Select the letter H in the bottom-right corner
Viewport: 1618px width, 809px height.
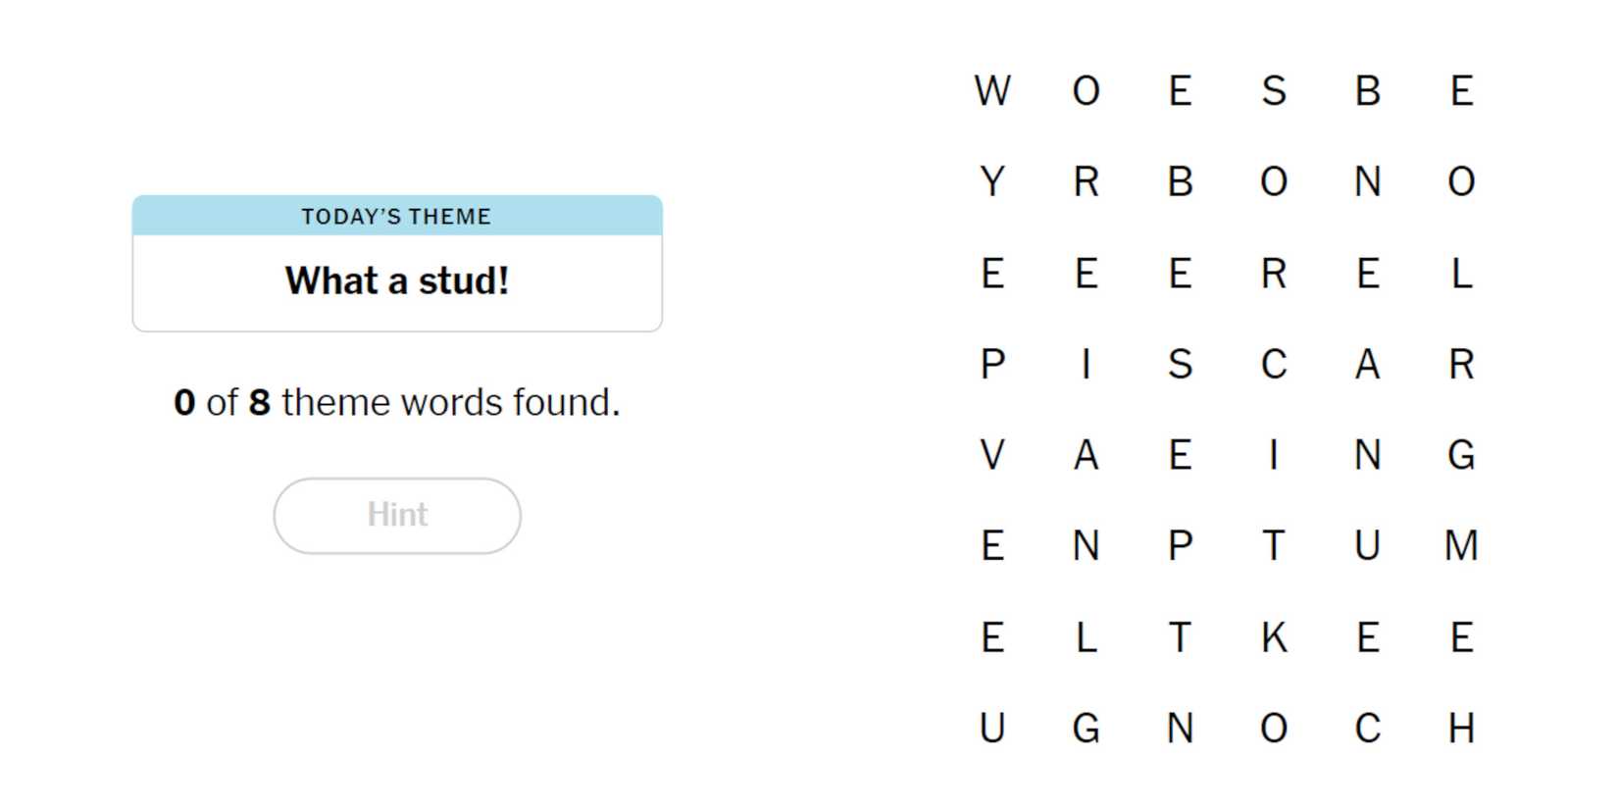pyautogui.click(x=1461, y=729)
